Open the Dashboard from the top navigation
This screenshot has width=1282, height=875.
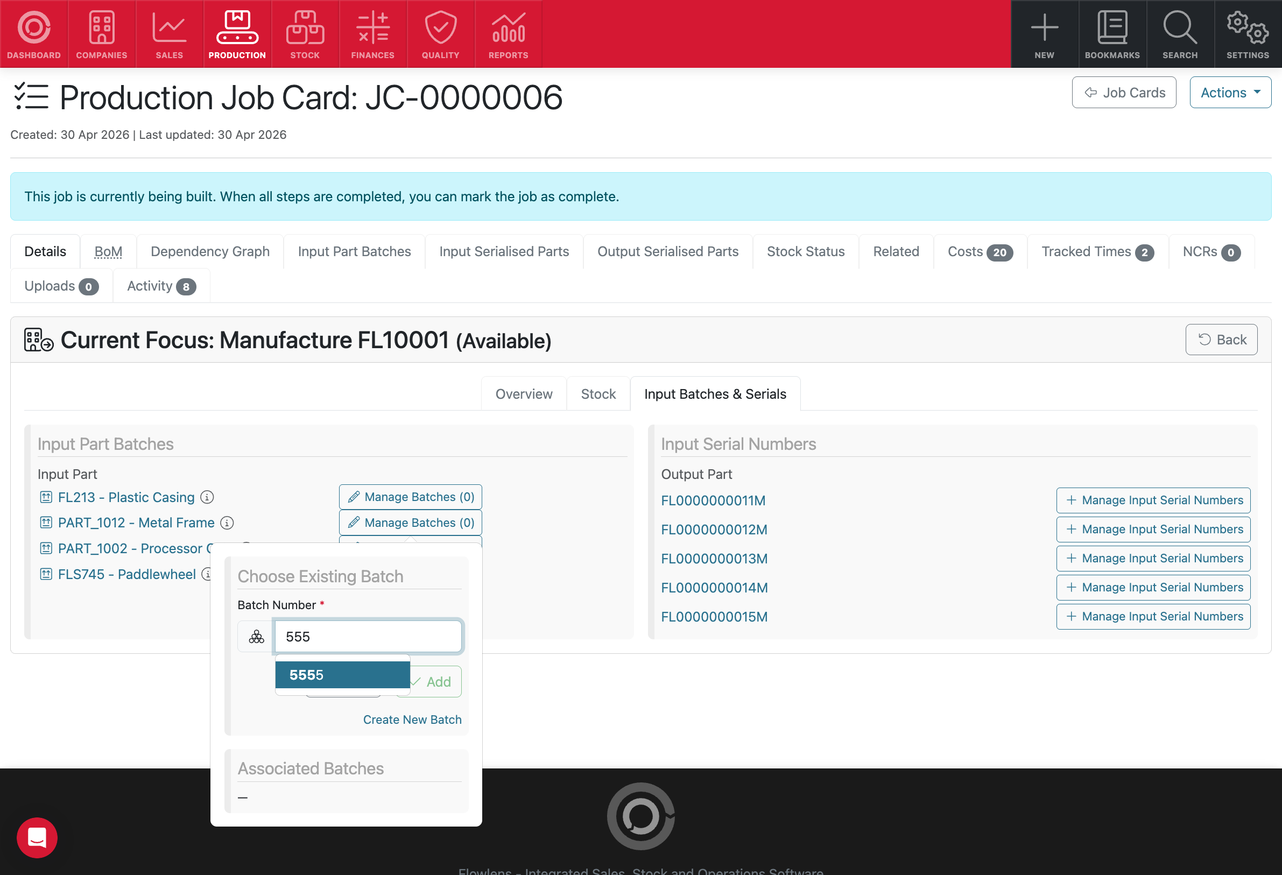pyautogui.click(x=34, y=34)
